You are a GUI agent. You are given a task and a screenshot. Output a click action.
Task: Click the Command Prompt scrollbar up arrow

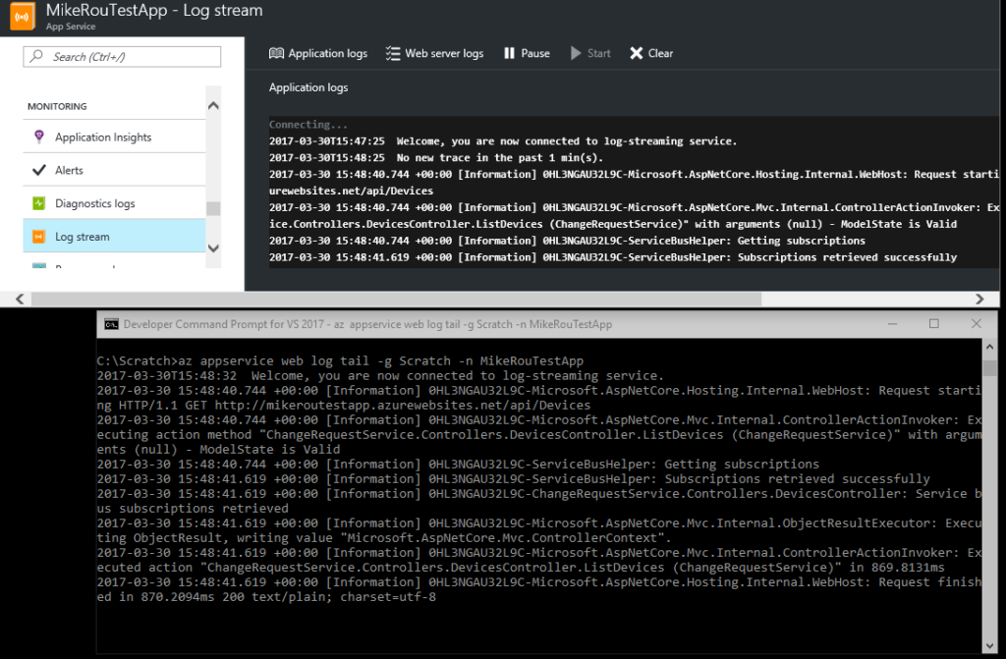tap(989, 347)
